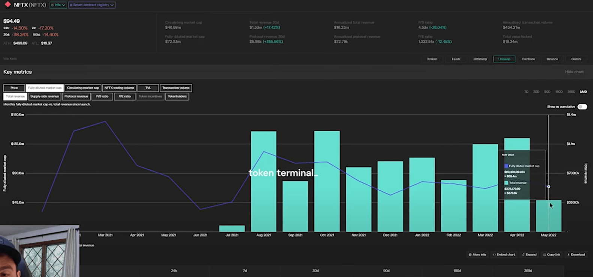
Task: Open More info for the chart
Action: point(477,255)
